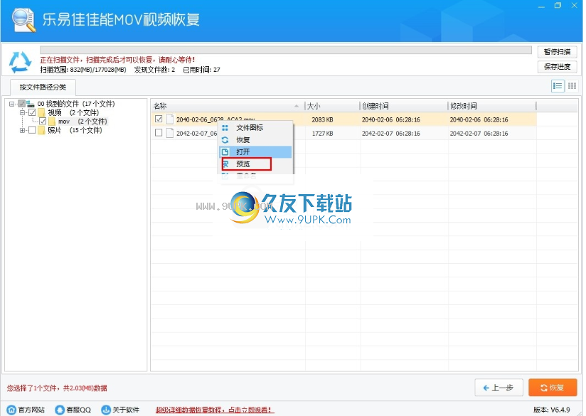Viewport: 586px width, 416px height.
Task: Select the 视频 (2个文件) tree label
Action: (x=73, y=112)
